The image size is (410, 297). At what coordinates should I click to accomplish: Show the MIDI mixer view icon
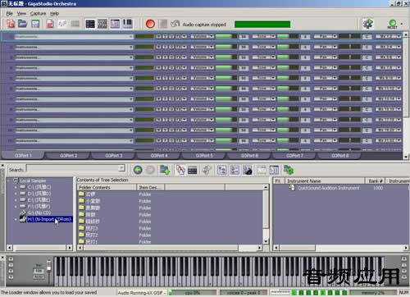click(x=90, y=24)
